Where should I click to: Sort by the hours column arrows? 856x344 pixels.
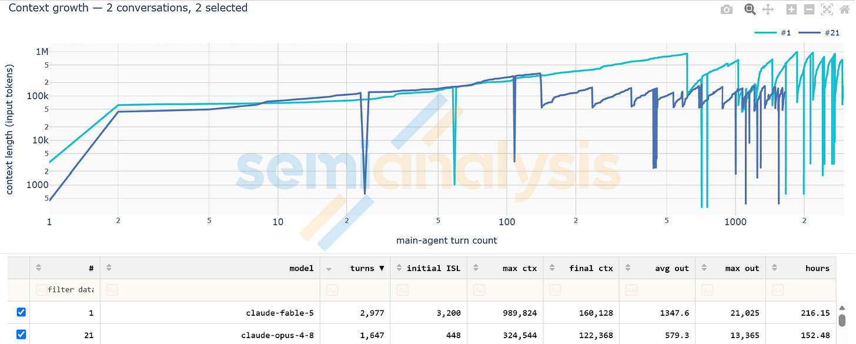click(775, 268)
